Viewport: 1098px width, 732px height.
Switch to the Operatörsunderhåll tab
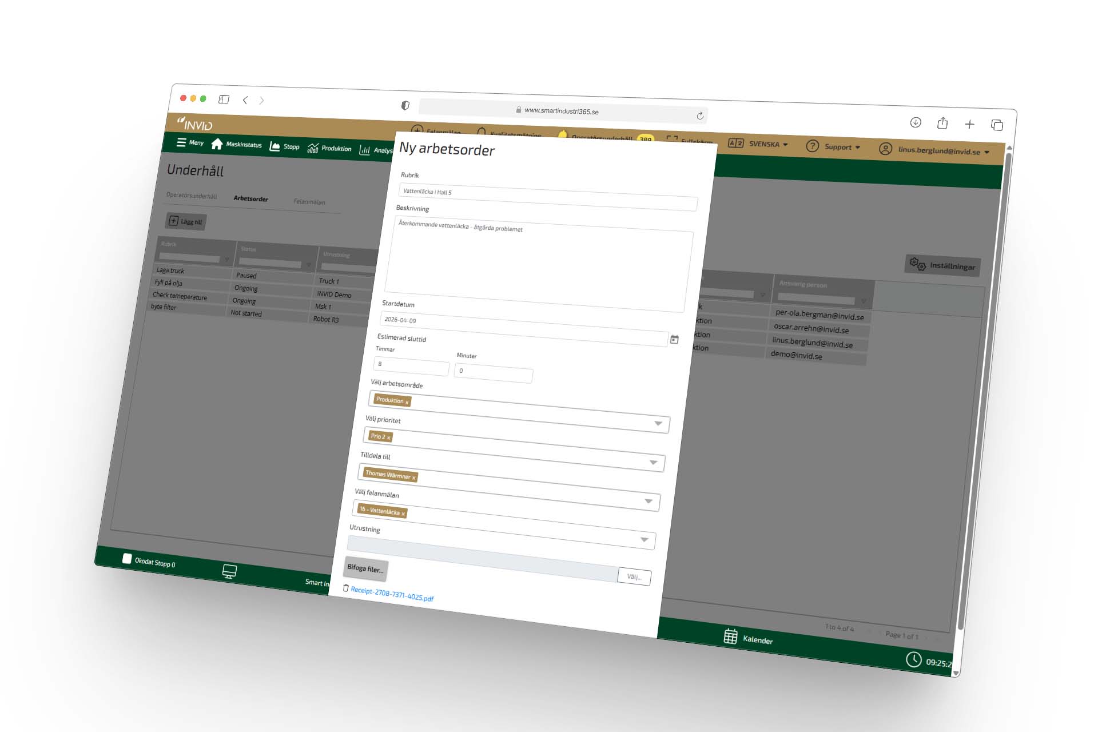[192, 196]
